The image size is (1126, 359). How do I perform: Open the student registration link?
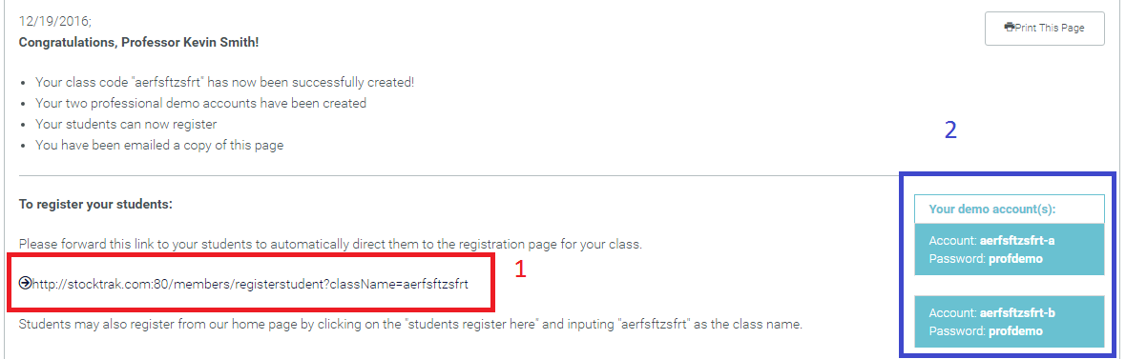tap(250, 284)
